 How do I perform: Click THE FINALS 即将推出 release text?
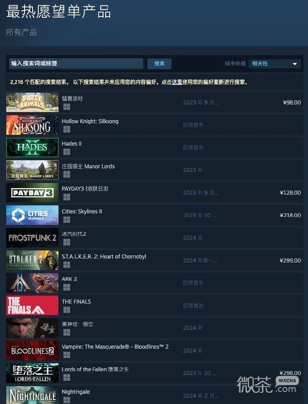tap(193, 306)
